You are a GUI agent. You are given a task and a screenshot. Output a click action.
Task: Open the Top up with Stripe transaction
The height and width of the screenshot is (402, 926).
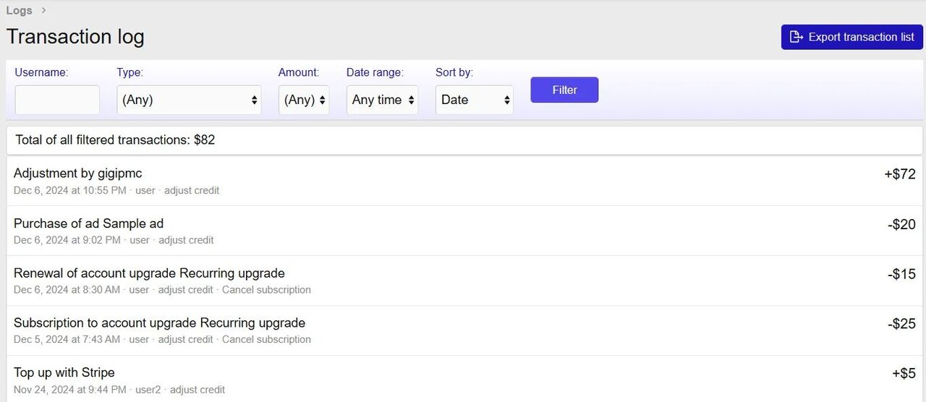pos(64,373)
